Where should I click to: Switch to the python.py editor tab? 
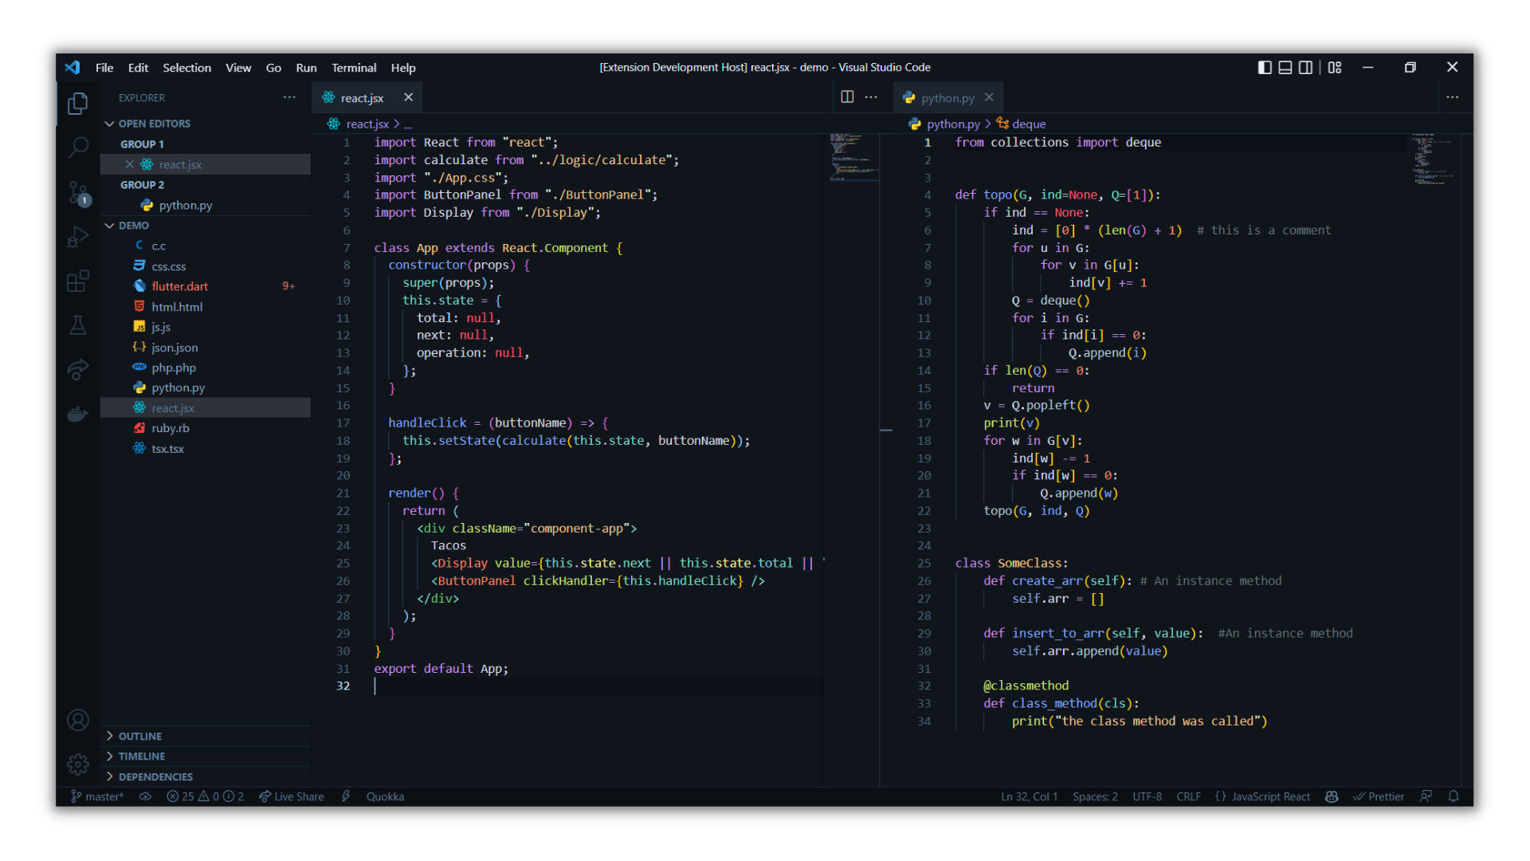947,98
